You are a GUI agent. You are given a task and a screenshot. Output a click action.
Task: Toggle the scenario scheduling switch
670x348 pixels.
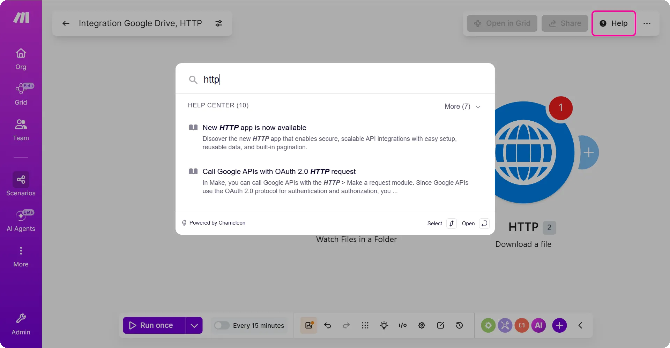(222, 325)
